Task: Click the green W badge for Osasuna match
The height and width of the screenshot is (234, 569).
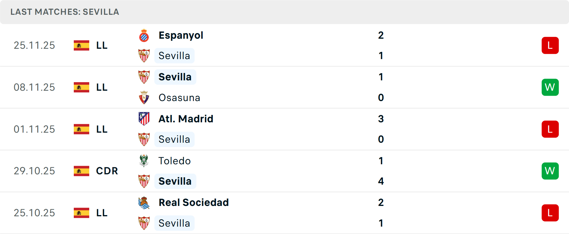Action: click(550, 87)
